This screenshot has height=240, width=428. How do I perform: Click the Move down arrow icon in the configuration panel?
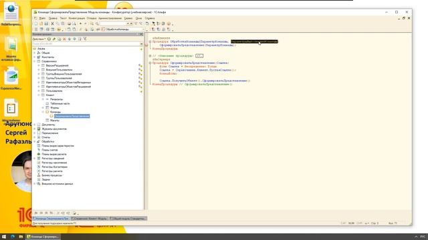(74, 39)
